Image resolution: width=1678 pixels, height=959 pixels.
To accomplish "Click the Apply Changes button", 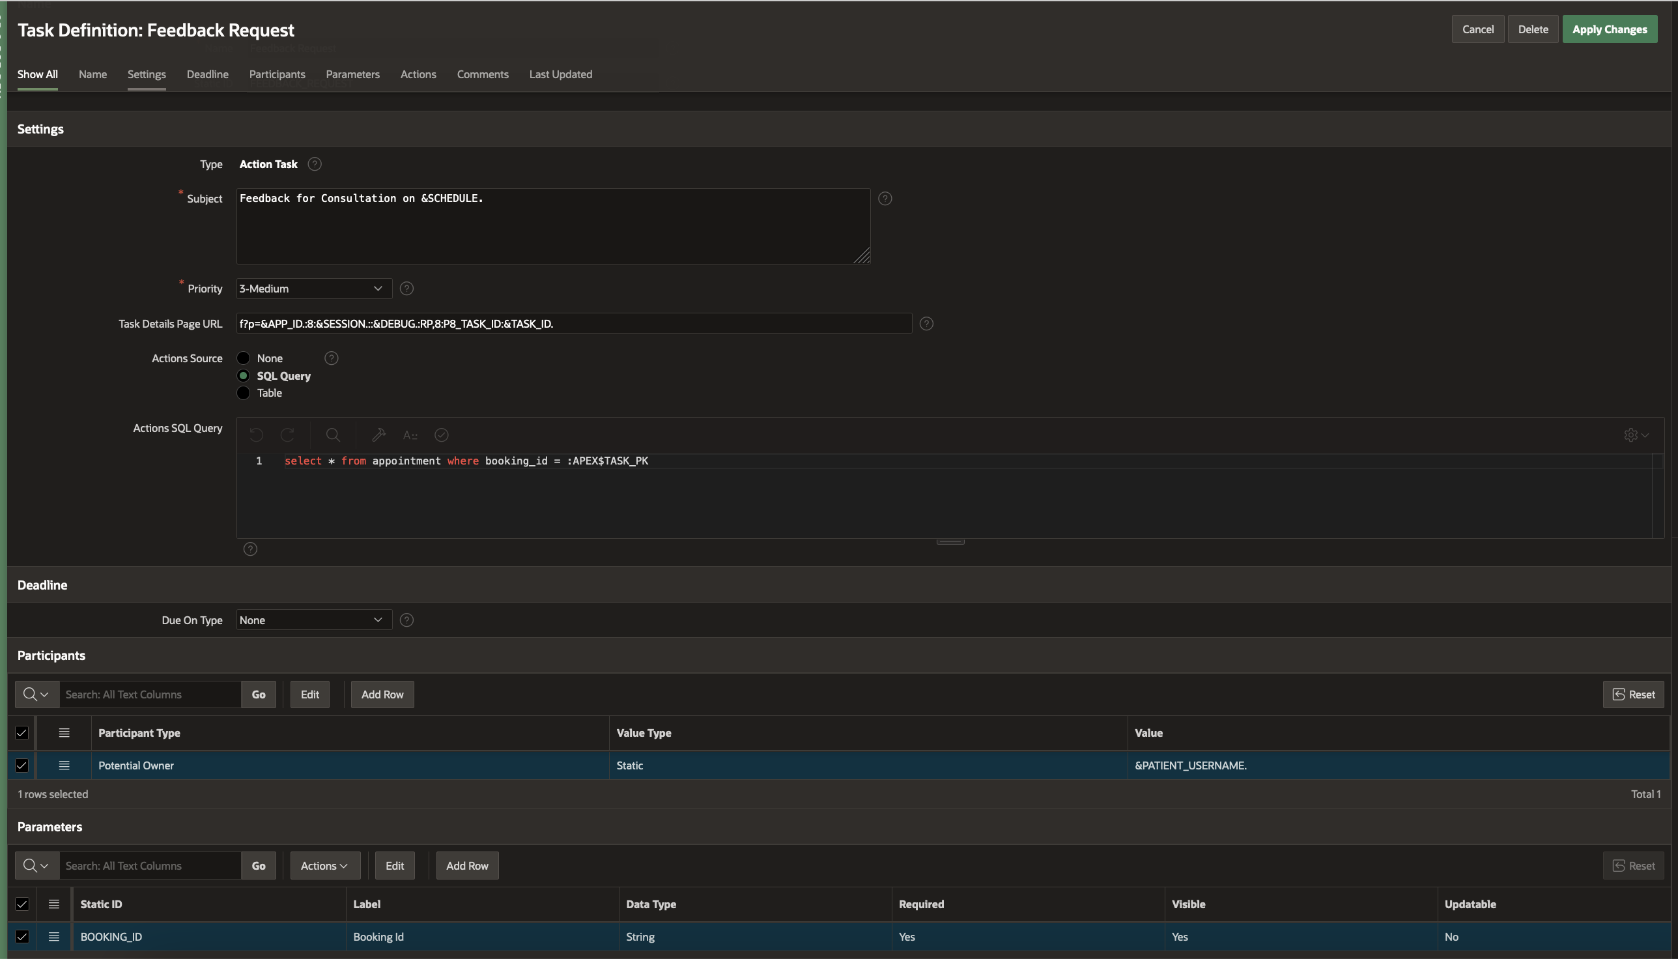I will point(1609,29).
